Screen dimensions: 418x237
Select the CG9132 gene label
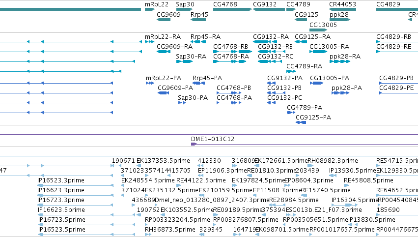tap(265, 4)
